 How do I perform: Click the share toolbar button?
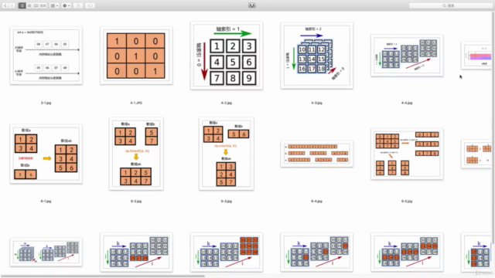pyautogui.click(x=78, y=5)
